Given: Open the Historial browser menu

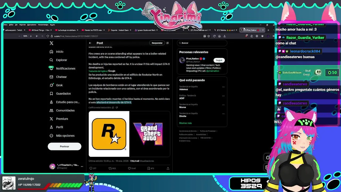Looking at the screenshot, I should point(22,25).
